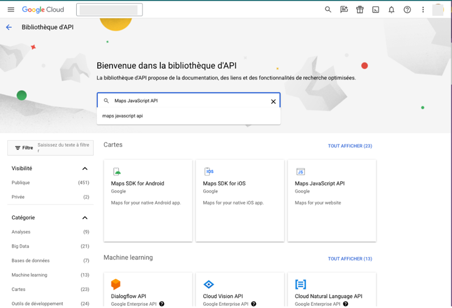Open the hamburger navigation menu
This screenshot has width=452, height=308.
click(11, 10)
